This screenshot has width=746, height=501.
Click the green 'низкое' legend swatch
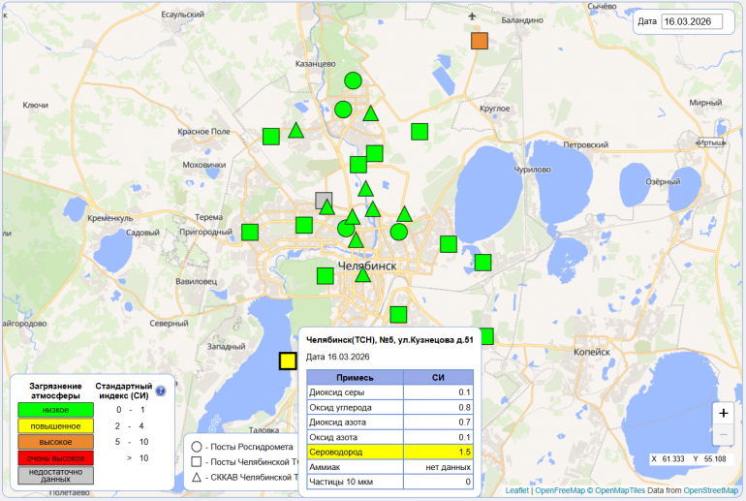point(55,410)
